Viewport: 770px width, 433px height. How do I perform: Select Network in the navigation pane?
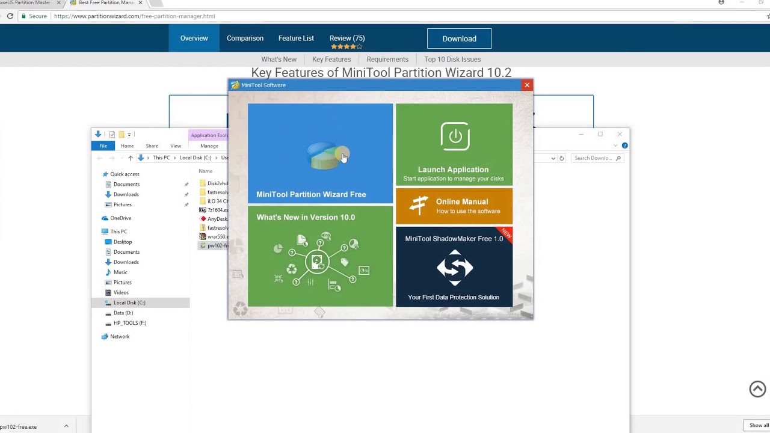point(120,336)
